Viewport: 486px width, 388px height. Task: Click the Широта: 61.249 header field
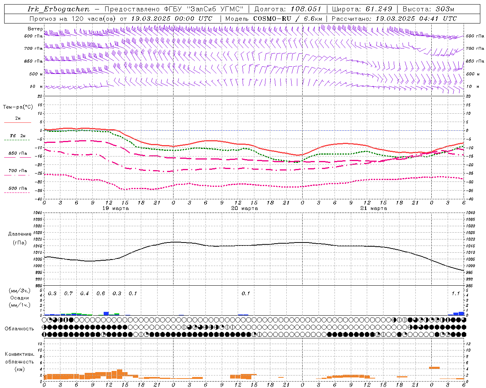[362, 9]
